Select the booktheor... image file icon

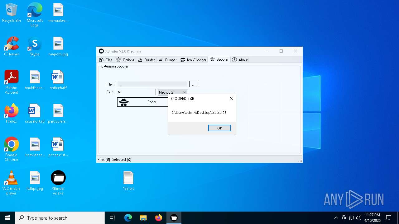(x=35, y=80)
